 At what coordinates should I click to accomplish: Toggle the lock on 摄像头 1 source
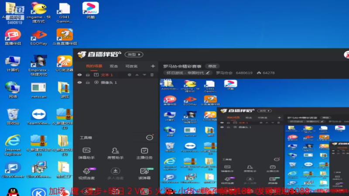88,82
